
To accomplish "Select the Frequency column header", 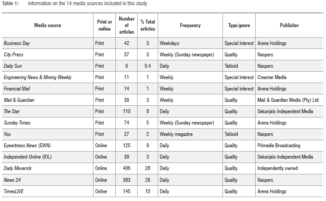I will pyautogui.click(x=190, y=25).
